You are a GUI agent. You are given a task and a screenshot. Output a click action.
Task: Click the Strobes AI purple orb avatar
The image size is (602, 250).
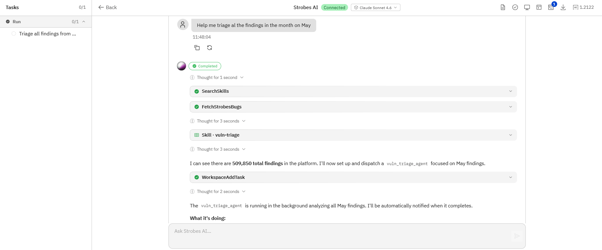(182, 66)
